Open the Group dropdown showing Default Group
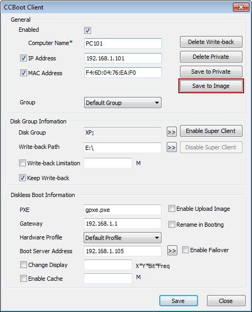The image size is (252, 312). [x=123, y=103]
